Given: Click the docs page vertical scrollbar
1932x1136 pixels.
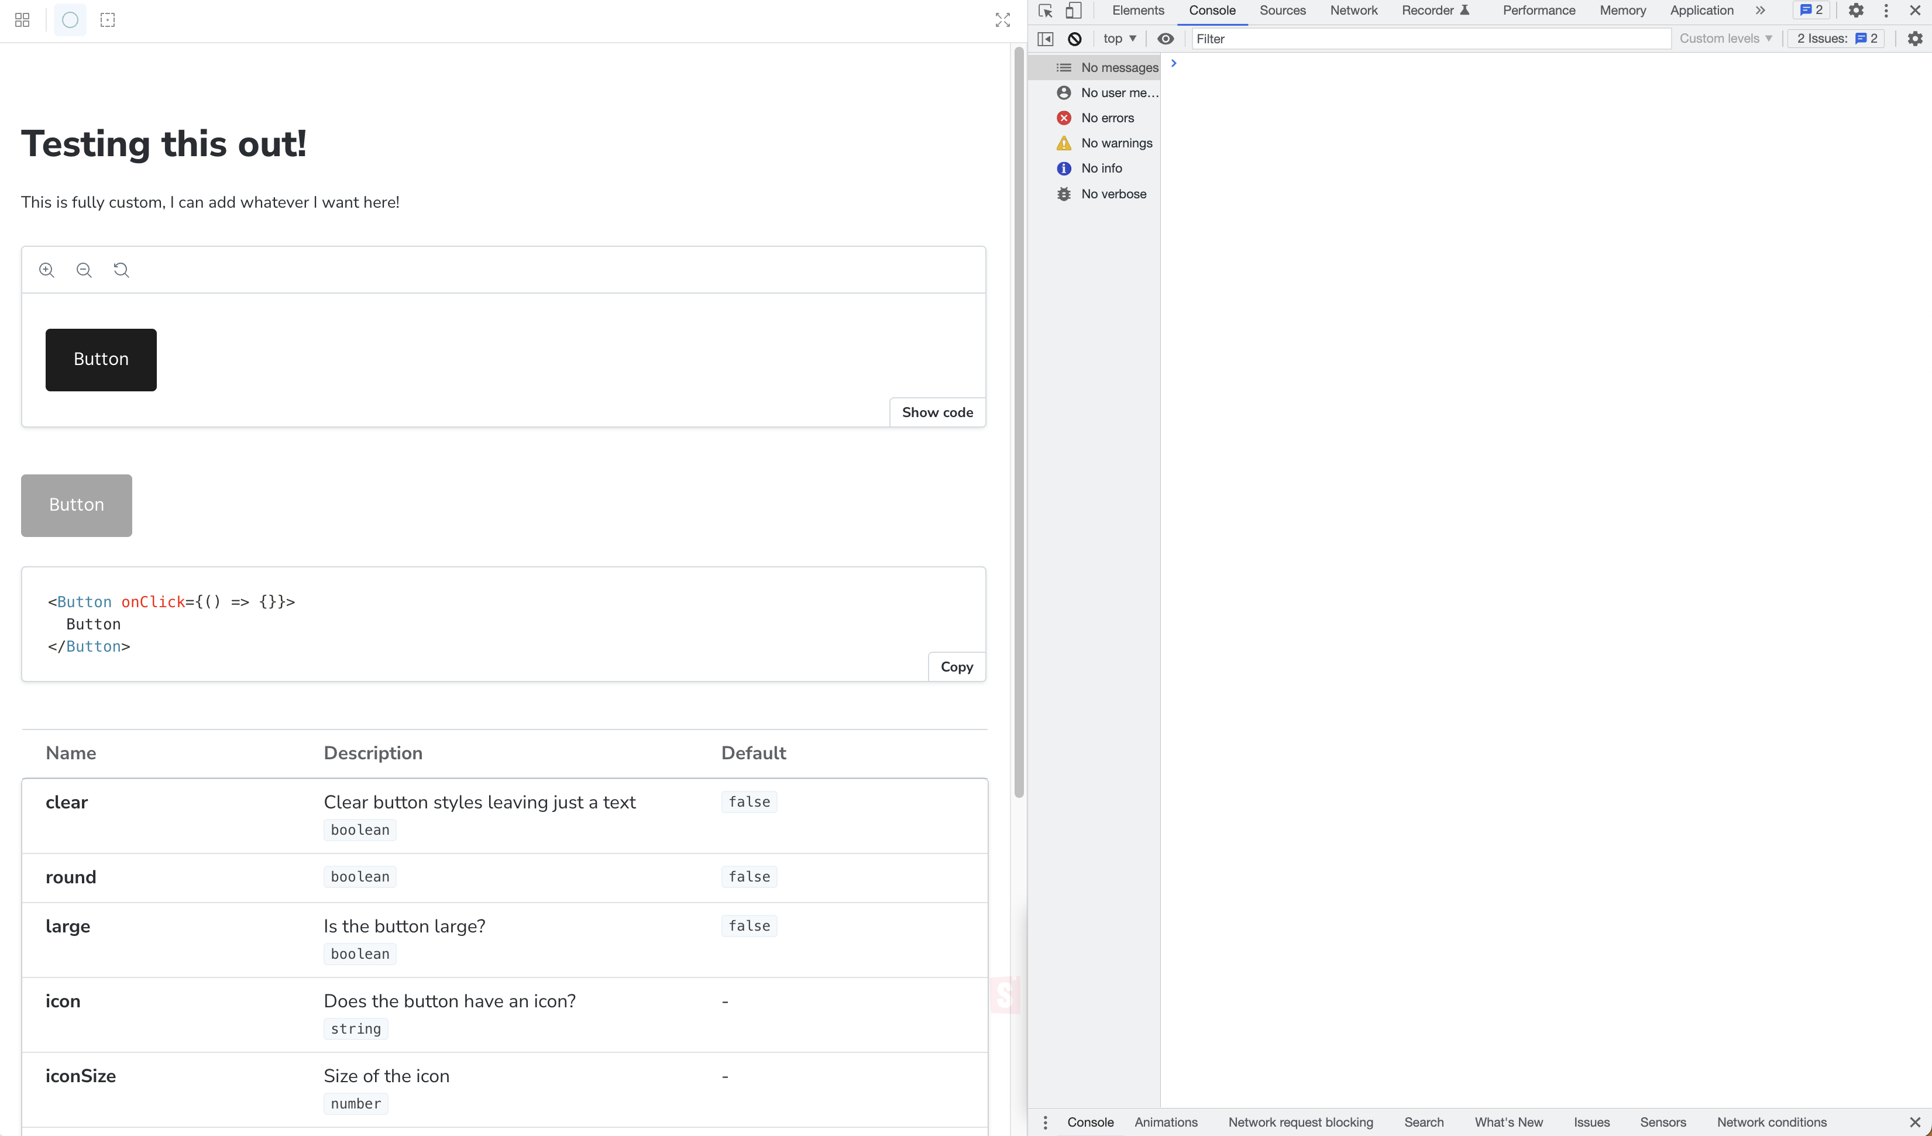Looking at the screenshot, I should tap(1019, 422).
